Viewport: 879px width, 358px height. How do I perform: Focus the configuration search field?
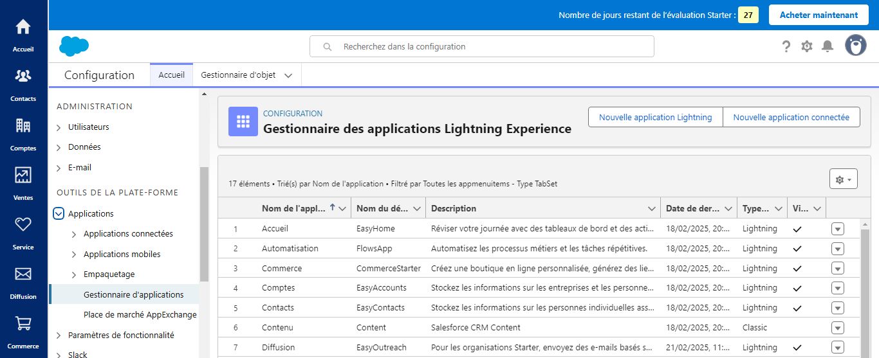coord(482,46)
